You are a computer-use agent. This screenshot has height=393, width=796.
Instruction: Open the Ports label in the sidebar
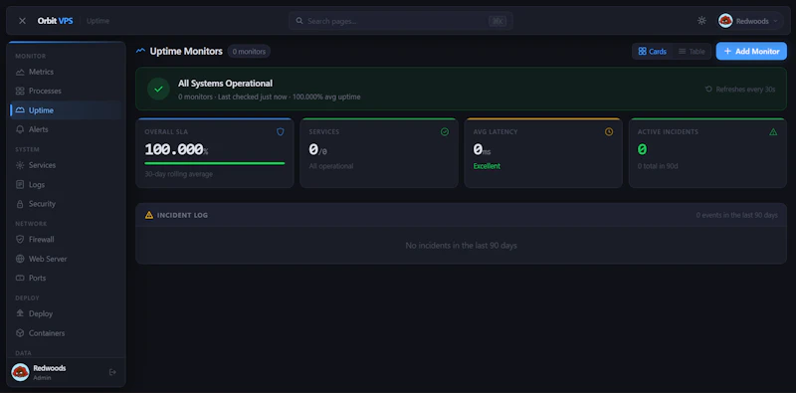click(37, 279)
